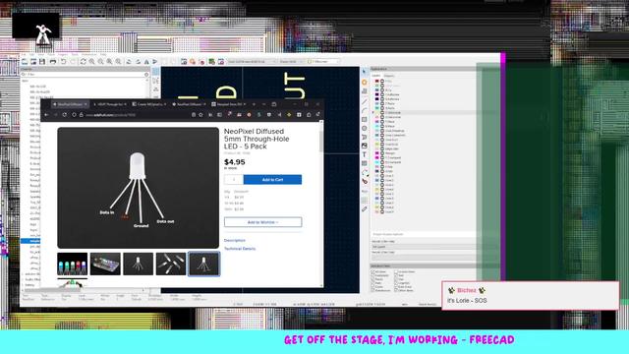
Task: Click the Print icon in KiCad toolbar
Action: pos(53,61)
